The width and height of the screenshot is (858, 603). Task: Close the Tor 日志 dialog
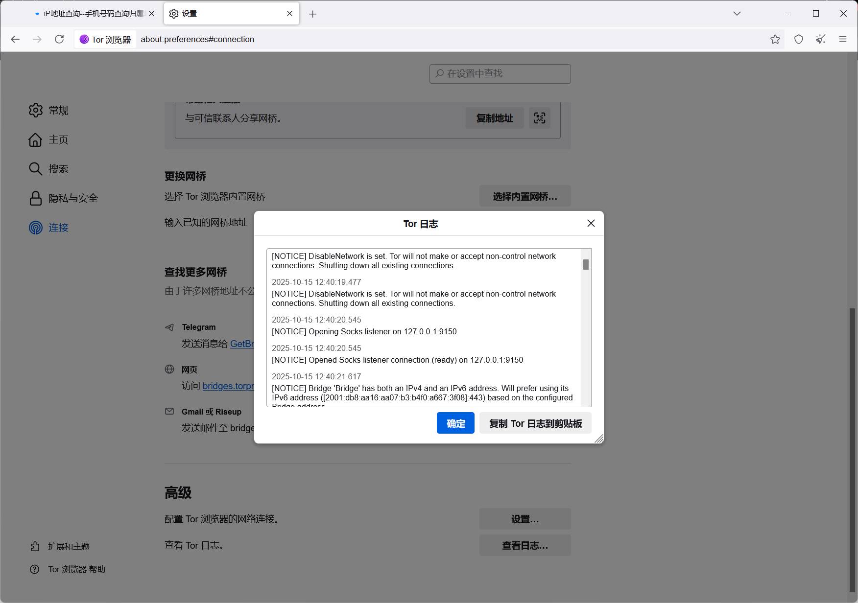[x=591, y=223]
